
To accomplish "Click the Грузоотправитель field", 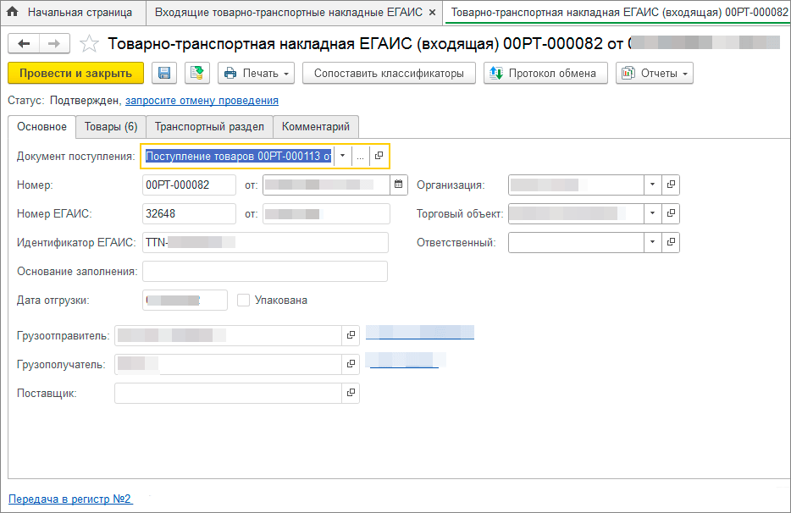I will [x=228, y=335].
